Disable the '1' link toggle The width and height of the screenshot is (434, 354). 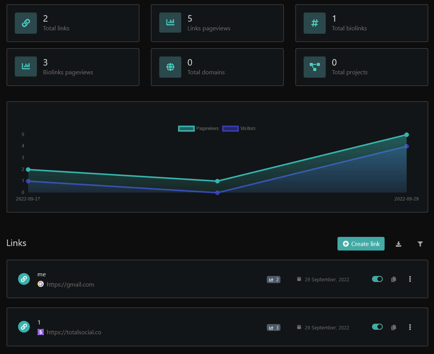pyautogui.click(x=377, y=327)
